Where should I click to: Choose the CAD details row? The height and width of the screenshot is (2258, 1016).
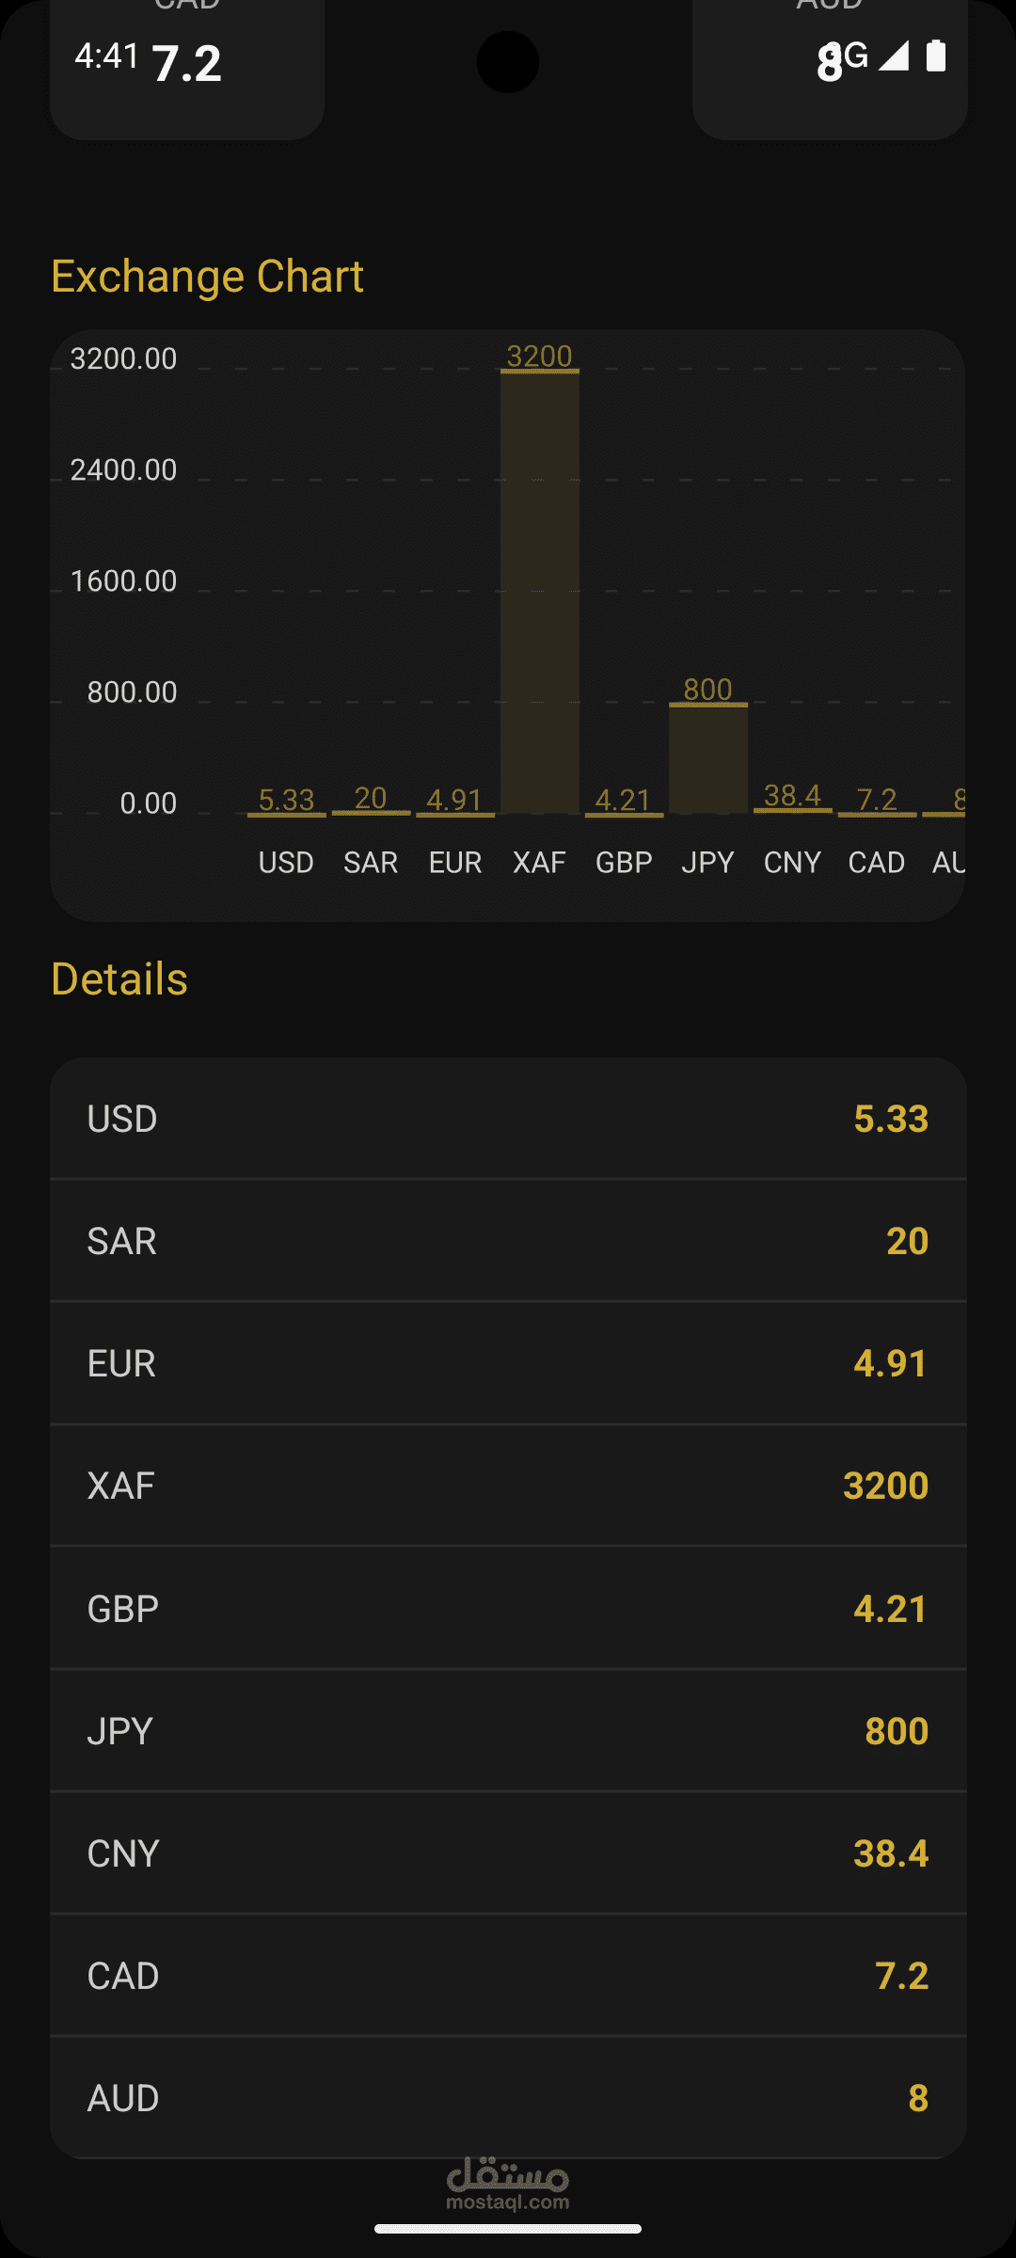click(508, 1976)
